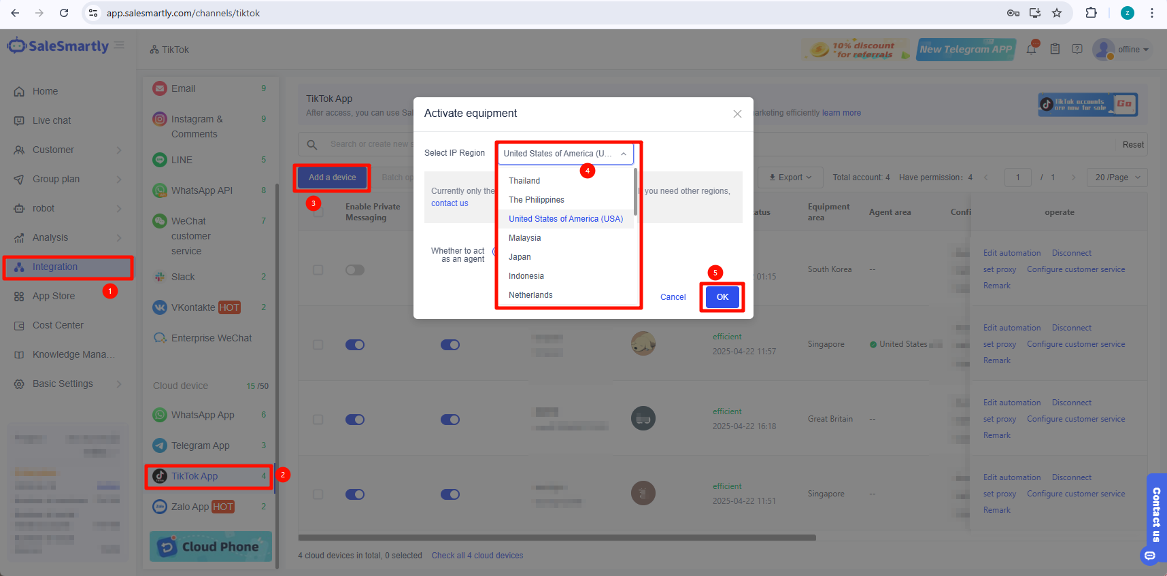Check the Great Britain device row checkbox
The height and width of the screenshot is (576, 1167).
[318, 420]
